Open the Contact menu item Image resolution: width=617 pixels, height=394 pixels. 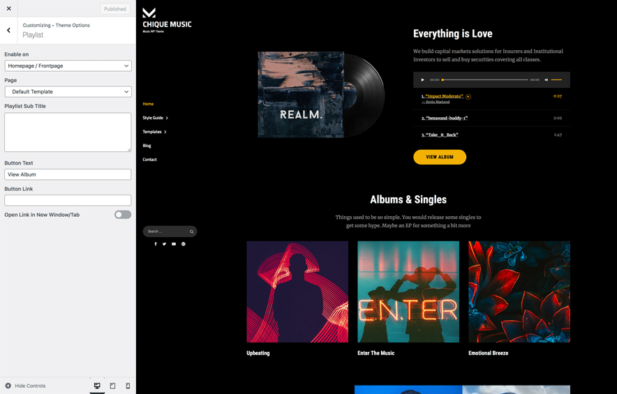(x=149, y=160)
